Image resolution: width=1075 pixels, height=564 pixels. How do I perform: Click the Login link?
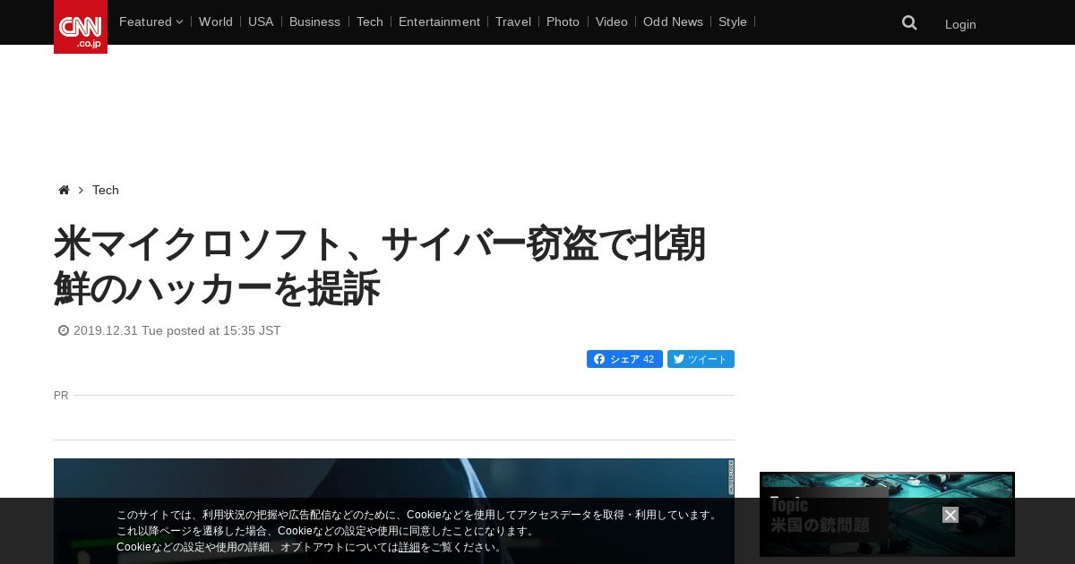960,24
